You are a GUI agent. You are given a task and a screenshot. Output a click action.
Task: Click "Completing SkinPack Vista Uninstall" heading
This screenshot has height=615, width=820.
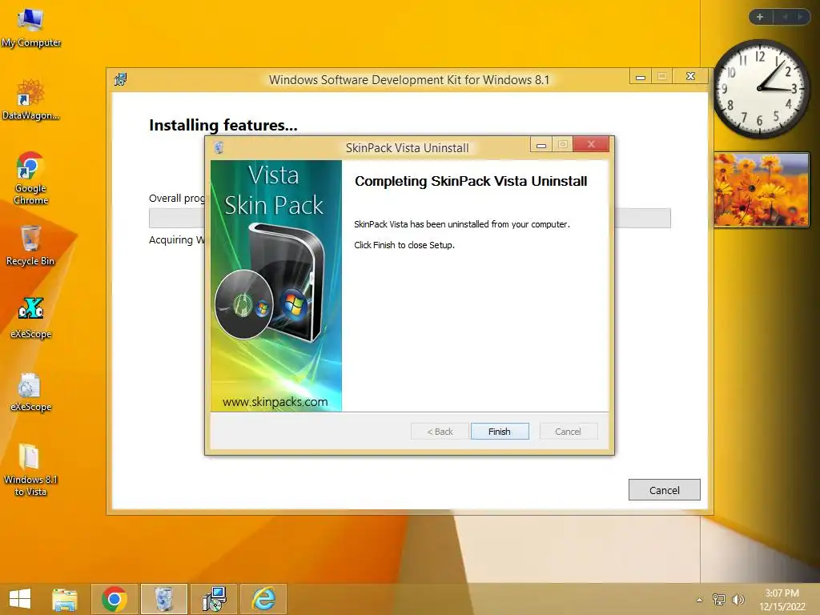pos(471,181)
